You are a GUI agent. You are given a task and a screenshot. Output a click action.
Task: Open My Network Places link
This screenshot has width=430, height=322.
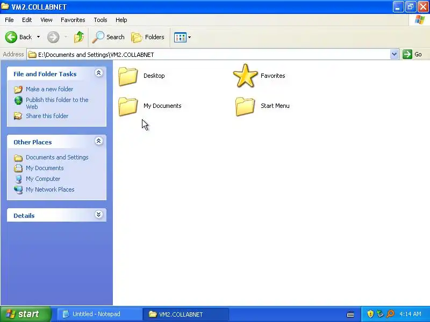50,189
